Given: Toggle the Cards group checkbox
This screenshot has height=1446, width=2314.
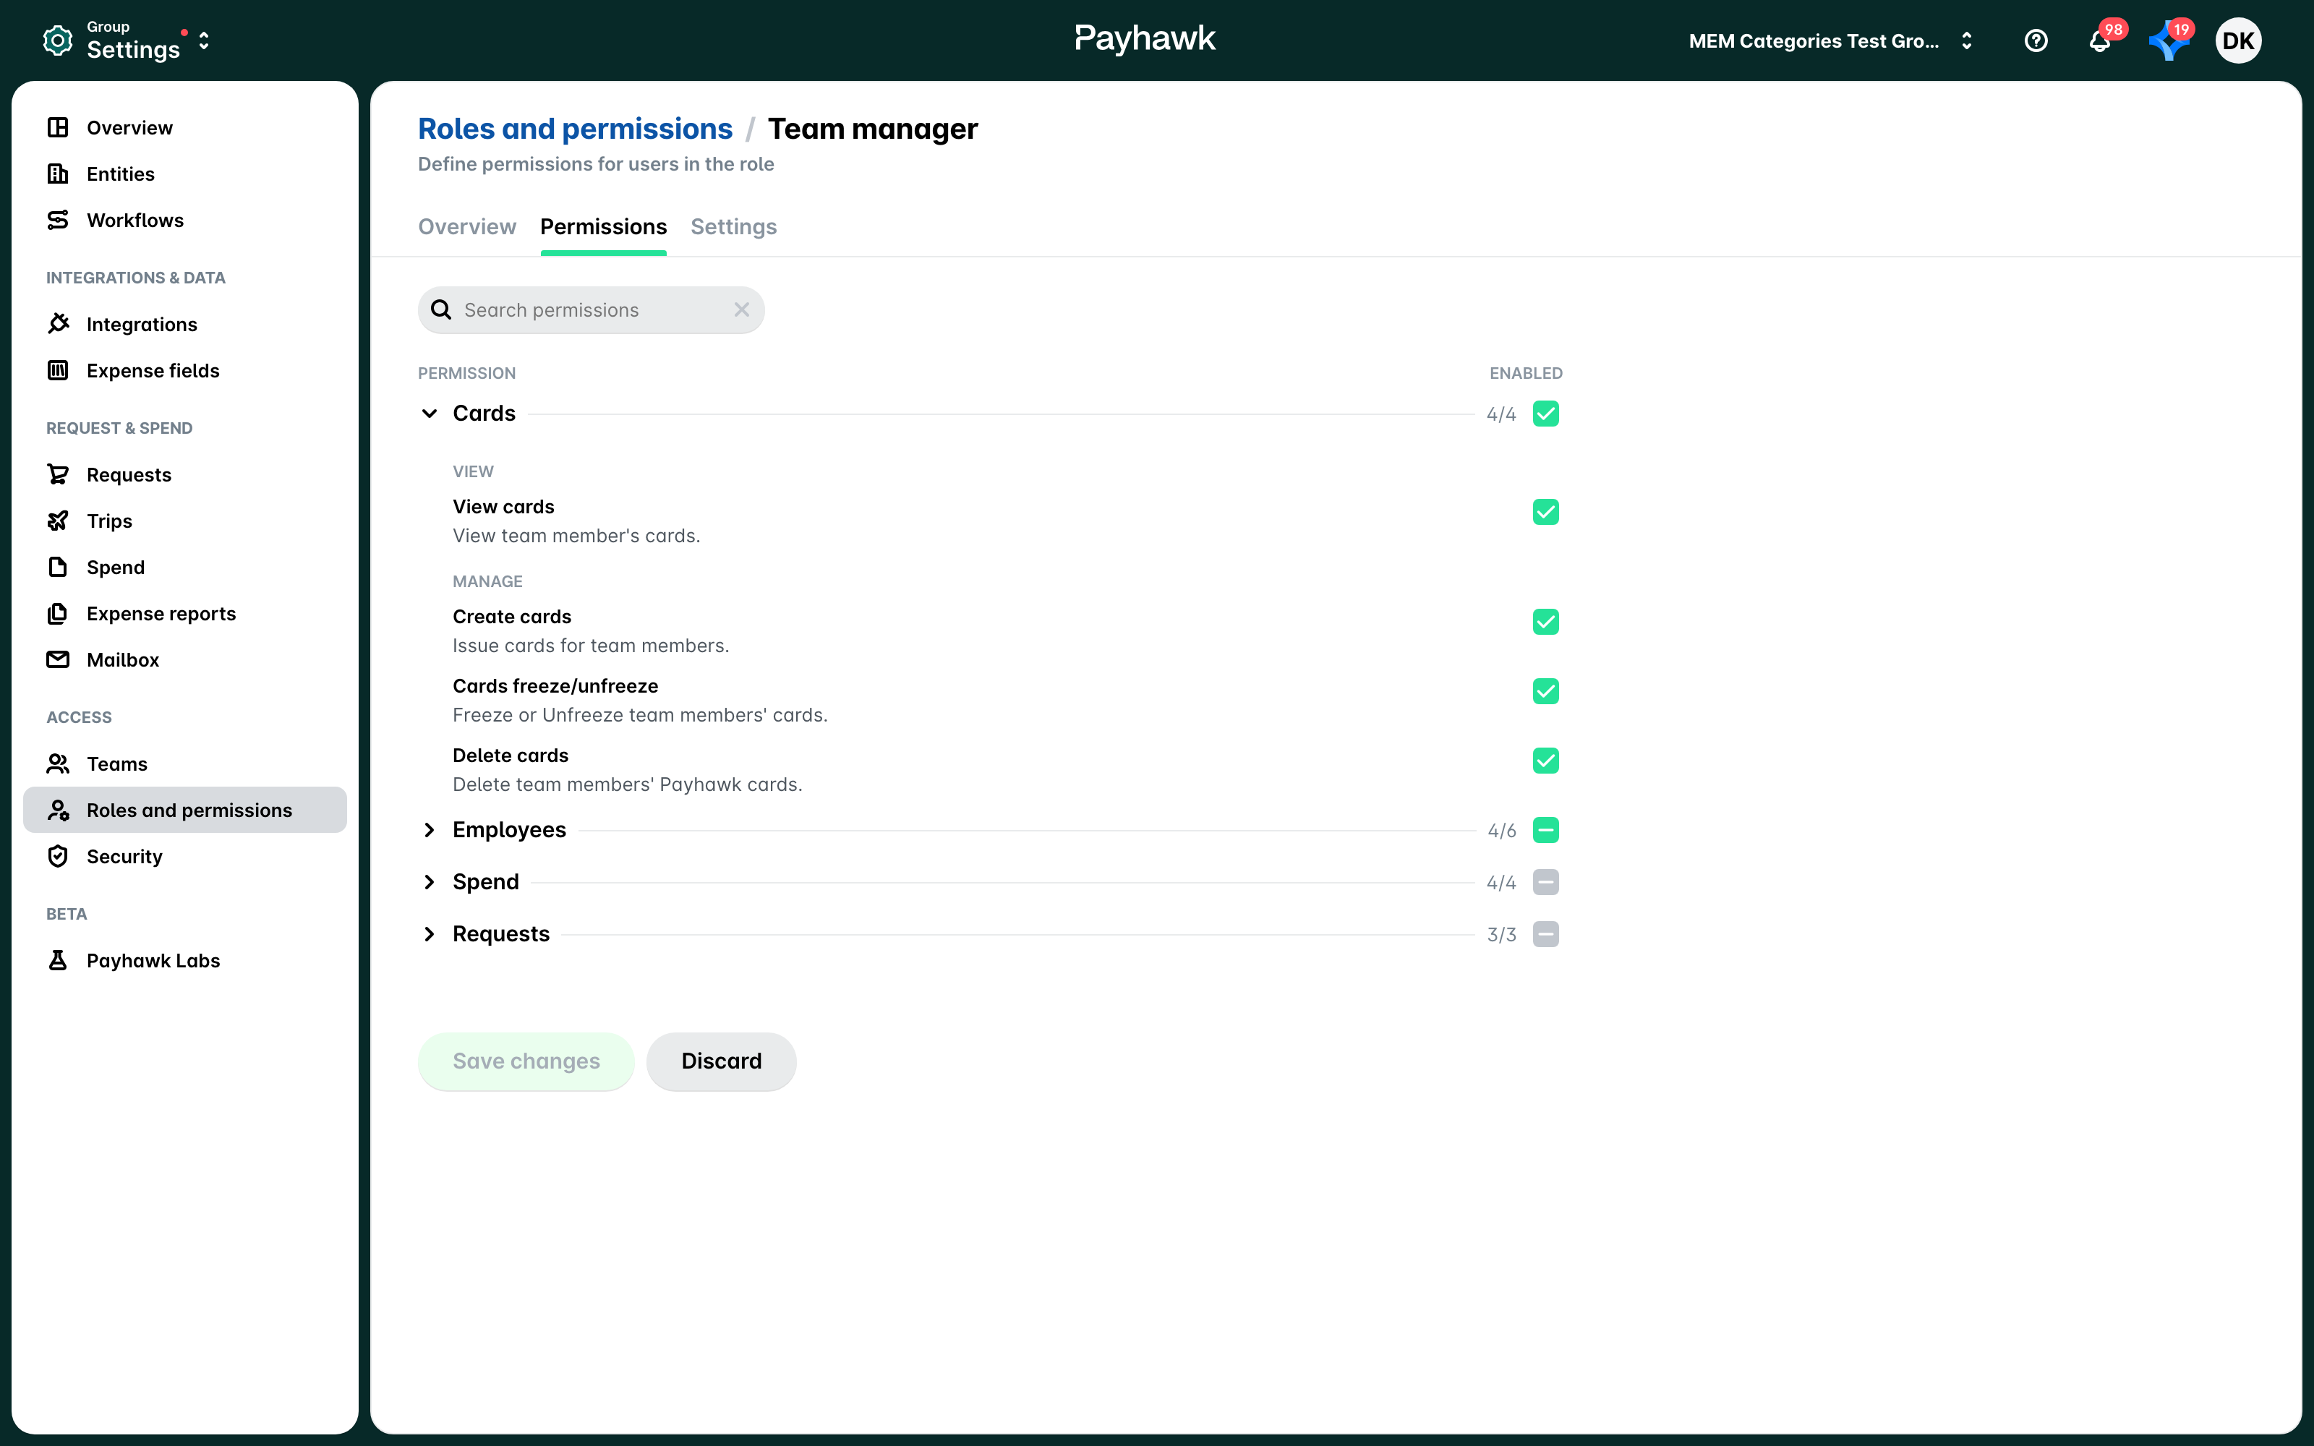Looking at the screenshot, I should coord(1545,413).
